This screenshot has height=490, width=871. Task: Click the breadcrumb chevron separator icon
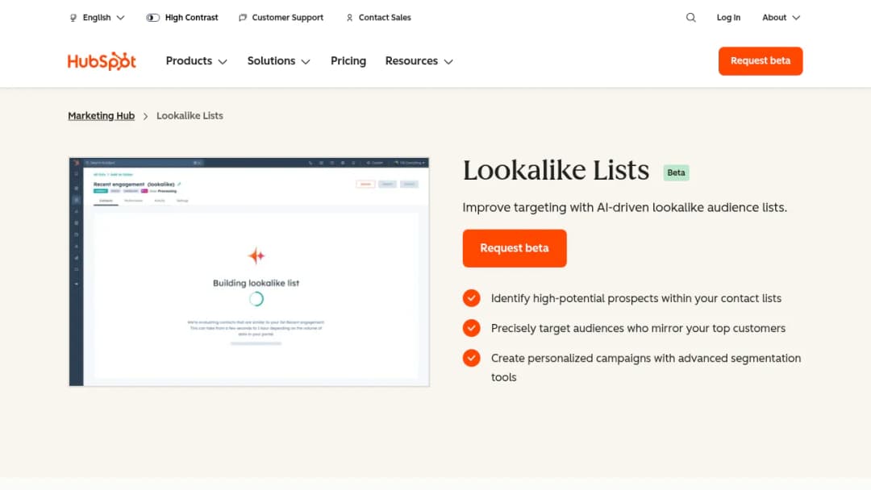145,117
